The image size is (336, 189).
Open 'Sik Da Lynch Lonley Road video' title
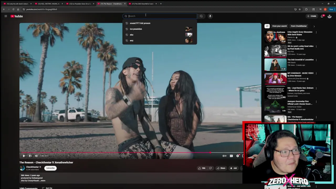(x=300, y=47)
